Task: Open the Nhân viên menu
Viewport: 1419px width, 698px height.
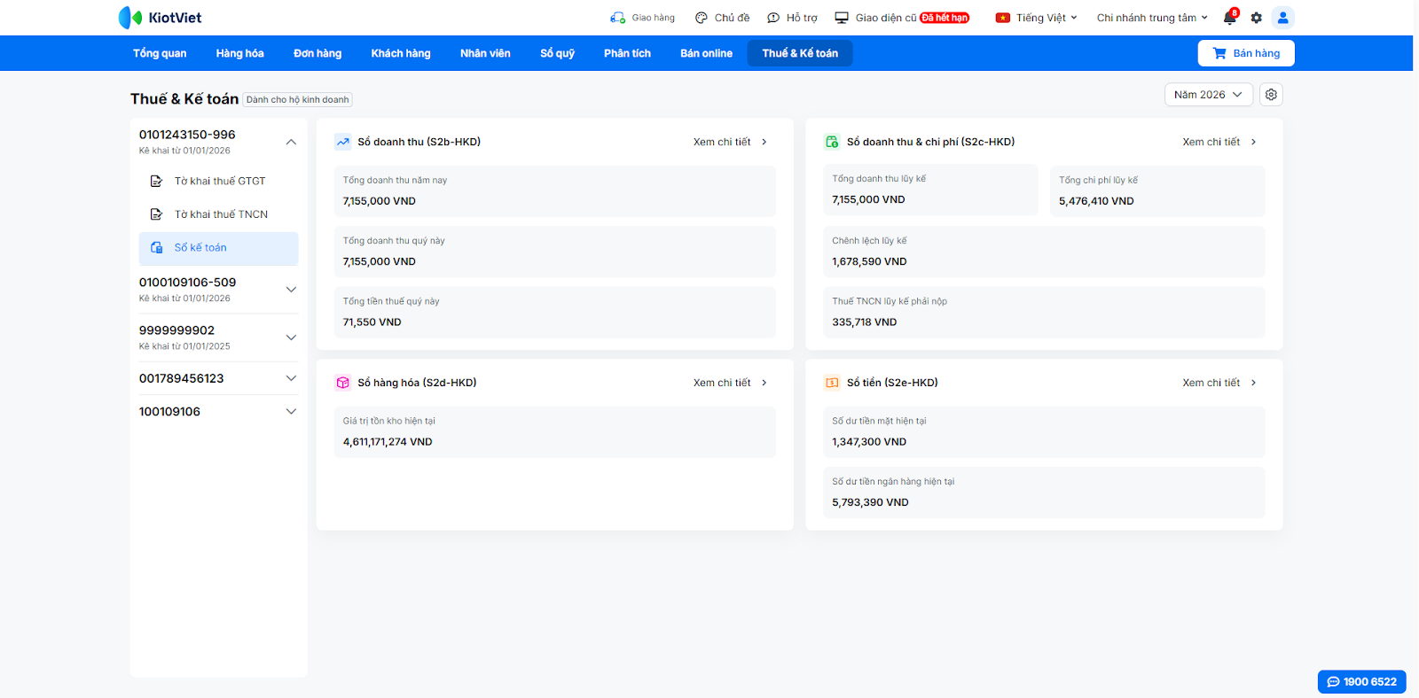Action: pos(485,53)
